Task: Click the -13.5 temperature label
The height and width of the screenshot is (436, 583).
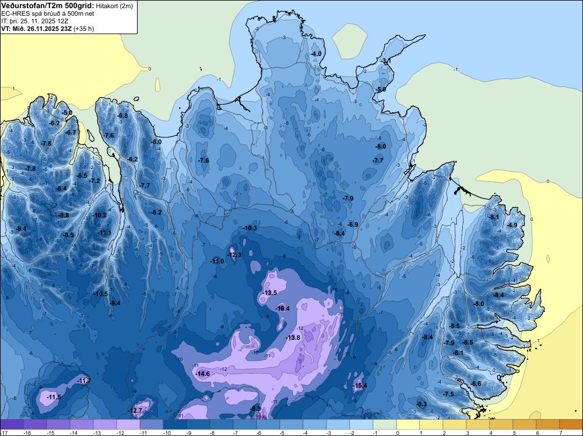Action: point(270,293)
